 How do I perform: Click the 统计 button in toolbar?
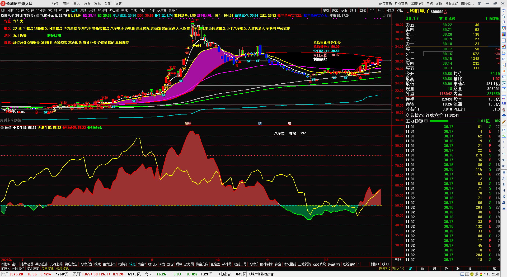coord(353,10)
